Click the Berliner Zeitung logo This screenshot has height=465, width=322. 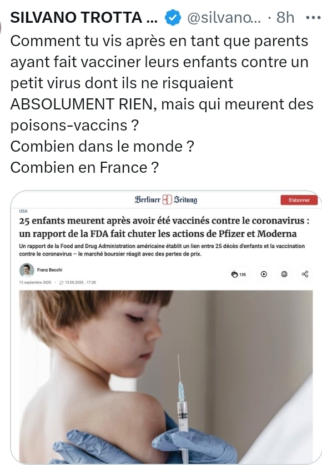(165, 199)
